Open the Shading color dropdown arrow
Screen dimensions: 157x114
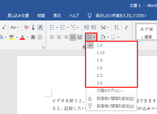(108, 37)
